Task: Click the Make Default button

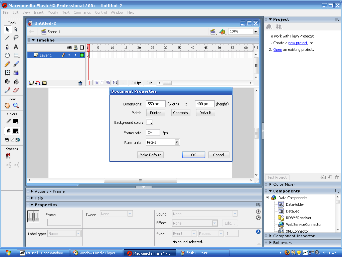Action: pyautogui.click(x=150, y=155)
